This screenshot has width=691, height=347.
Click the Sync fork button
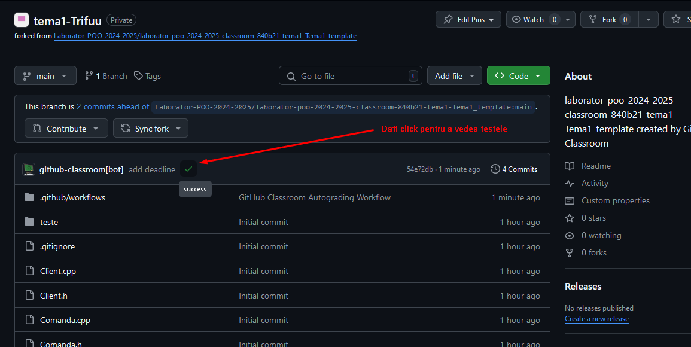point(151,129)
